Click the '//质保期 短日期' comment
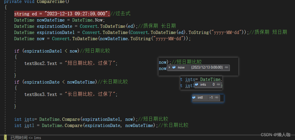This screenshot has height=140, width=295. tap(268, 32)
